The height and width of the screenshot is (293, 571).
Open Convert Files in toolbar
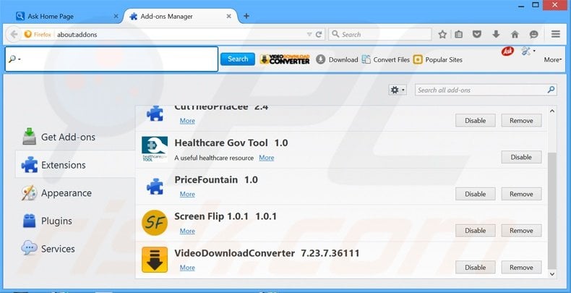pyautogui.click(x=386, y=59)
